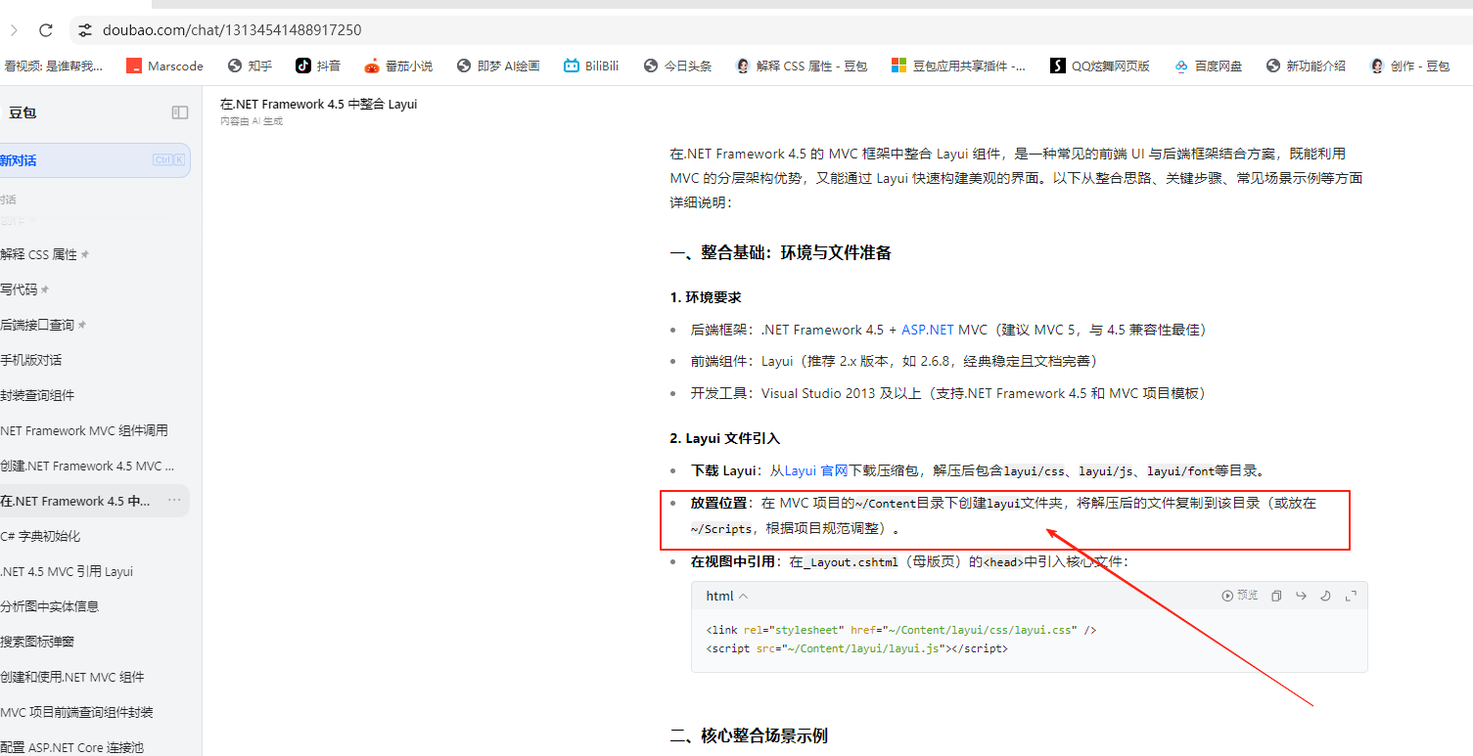Open the three-dot menu on selected conversation
The width and height of the screenshot is (1473, 756).
click(174, 501)
